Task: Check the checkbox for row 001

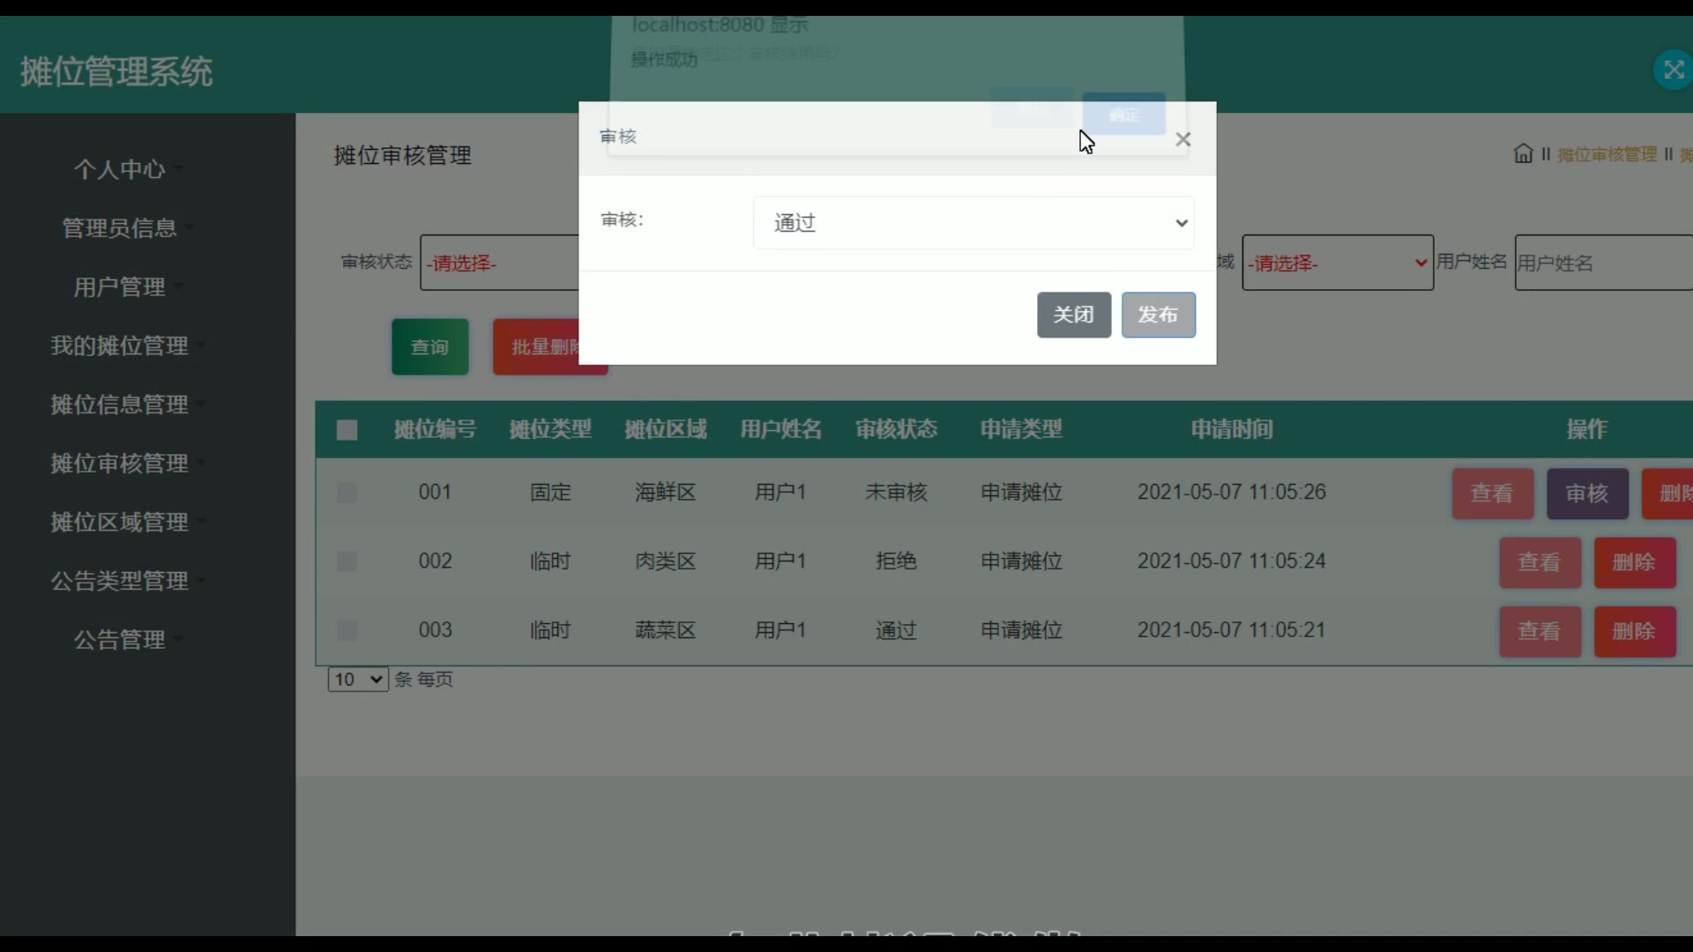Action: pyautogui.click(x=347, y=493)
